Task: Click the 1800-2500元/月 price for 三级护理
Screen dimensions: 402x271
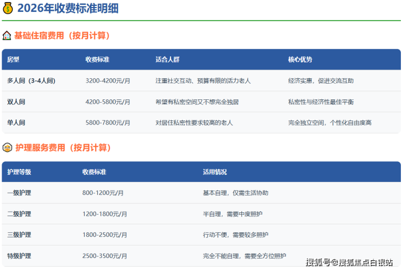Action: tap(104, 235)
